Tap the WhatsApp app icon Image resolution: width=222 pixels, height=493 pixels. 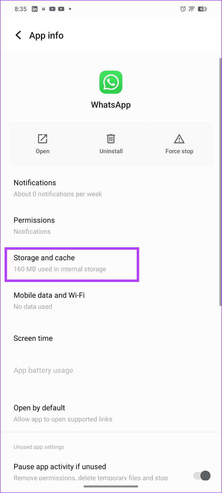click(111, 82)
